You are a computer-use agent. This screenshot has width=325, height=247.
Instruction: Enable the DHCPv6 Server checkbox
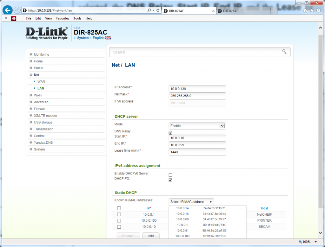click(170, 175)
